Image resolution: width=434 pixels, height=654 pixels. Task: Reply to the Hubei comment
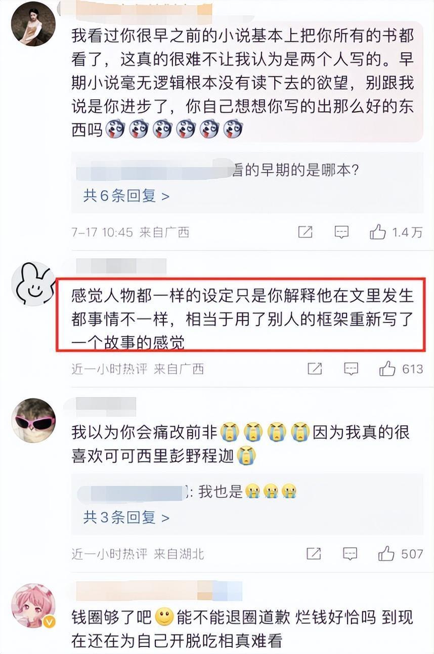coord(350,554)
